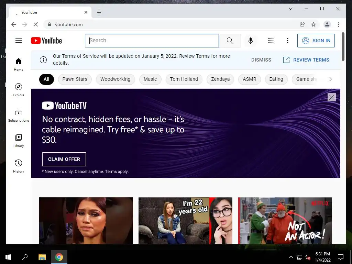Select the Eating chip

coord(276,79)
